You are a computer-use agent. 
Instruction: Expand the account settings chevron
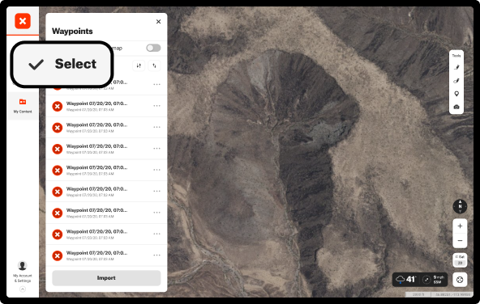pos(23,289)
